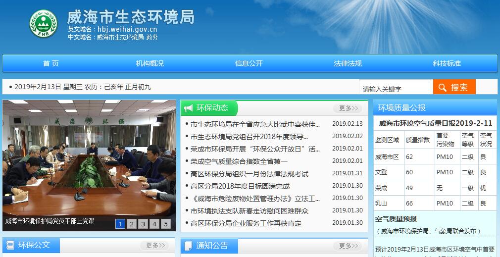Open caption 威海市环境保护局党员干部上党课
500x257 pixels.
click(x=50, y=221)
